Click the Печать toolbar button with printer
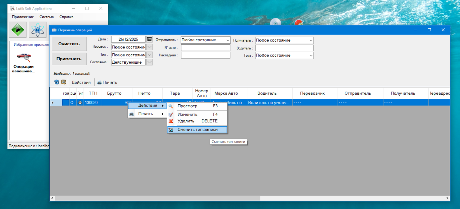Viewport: 460px width, 209px height. coord(107,82)
